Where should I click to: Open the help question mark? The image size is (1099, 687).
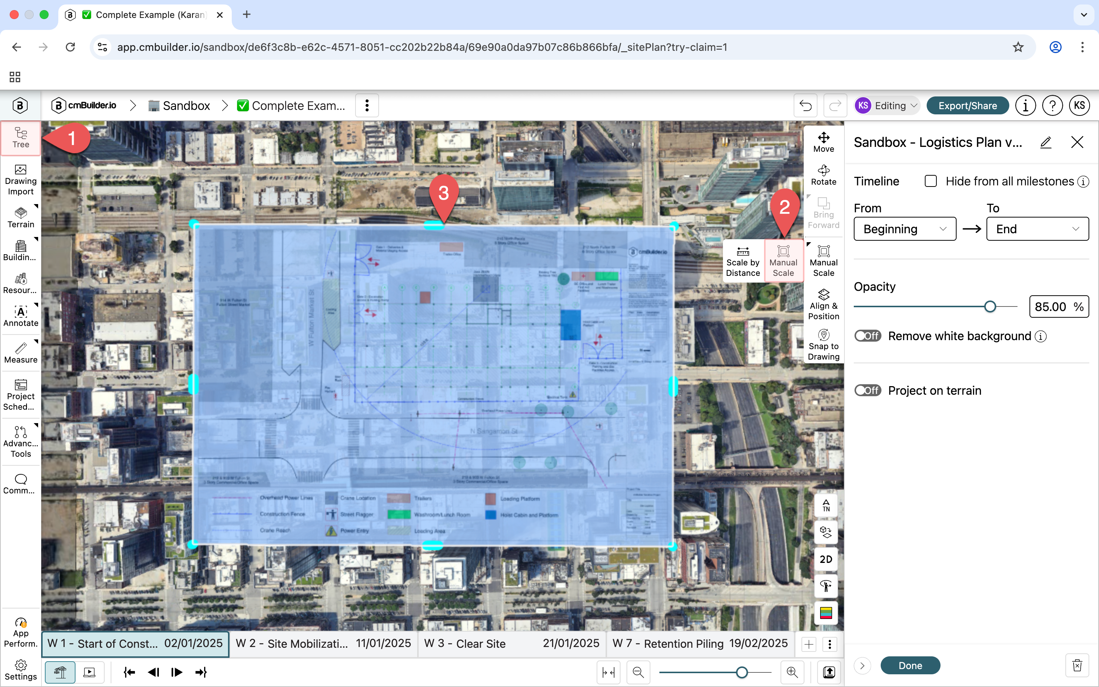coord(1052,105)
